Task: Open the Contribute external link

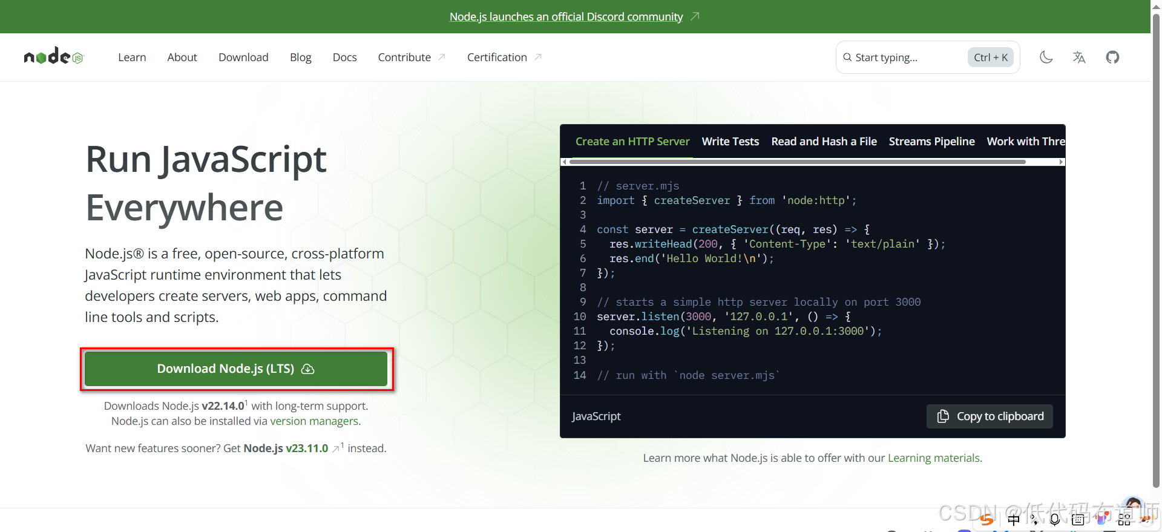Action: [x=412, y=57]
